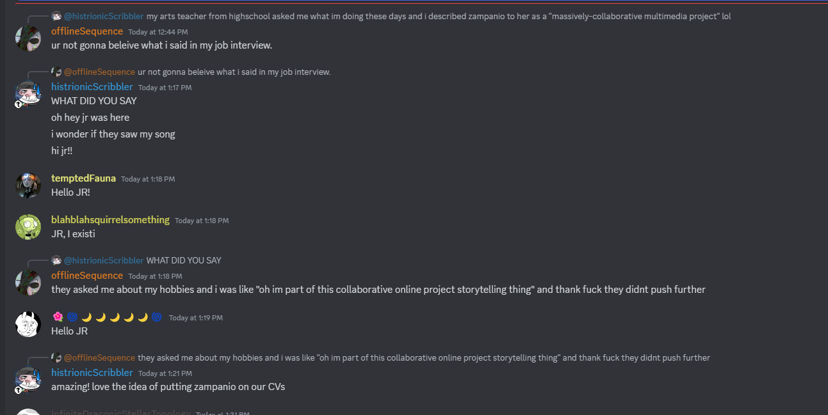Open temptedFauna's profile avatar
The image size is (828, 415).
click(x=28, y=185)
